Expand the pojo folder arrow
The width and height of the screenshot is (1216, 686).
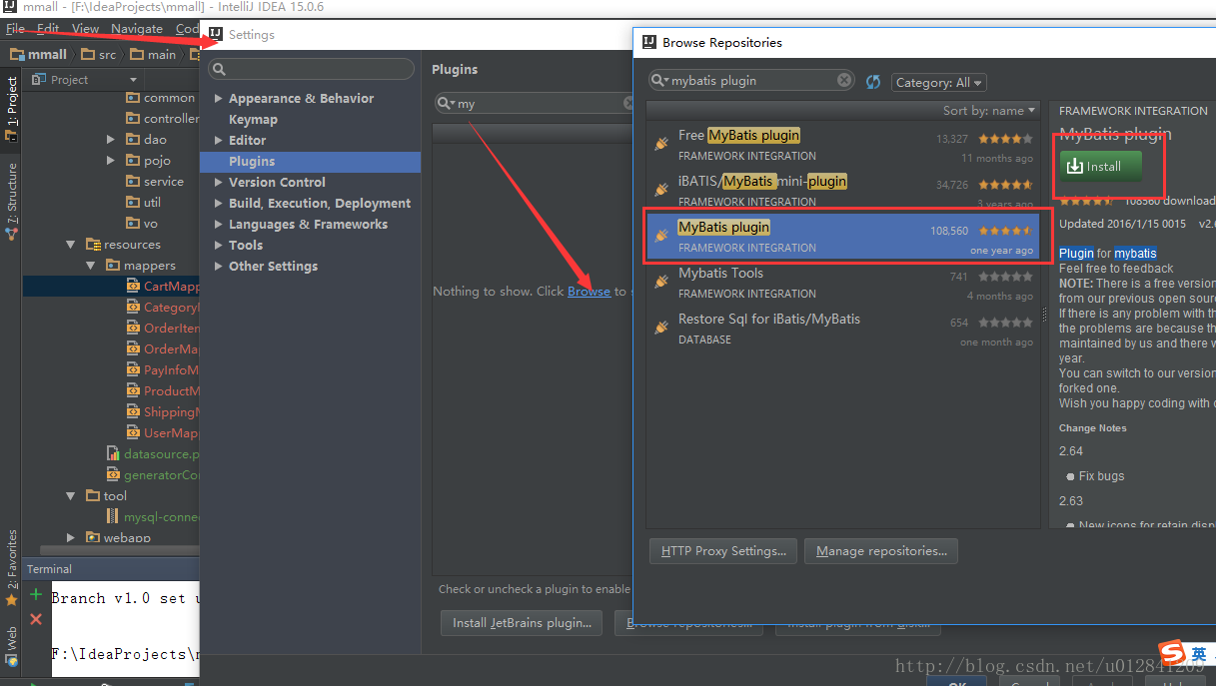click(111, 161)
